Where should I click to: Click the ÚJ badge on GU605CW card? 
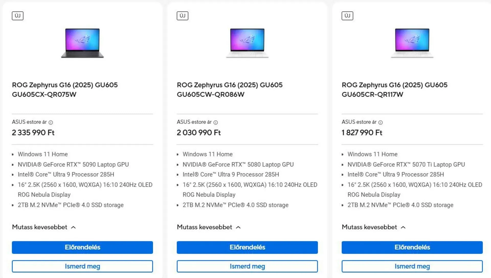point(183,16)
